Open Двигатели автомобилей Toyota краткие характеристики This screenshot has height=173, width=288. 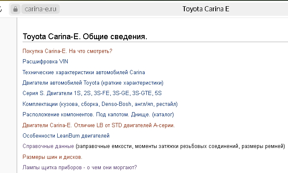[x=93, y=83]
